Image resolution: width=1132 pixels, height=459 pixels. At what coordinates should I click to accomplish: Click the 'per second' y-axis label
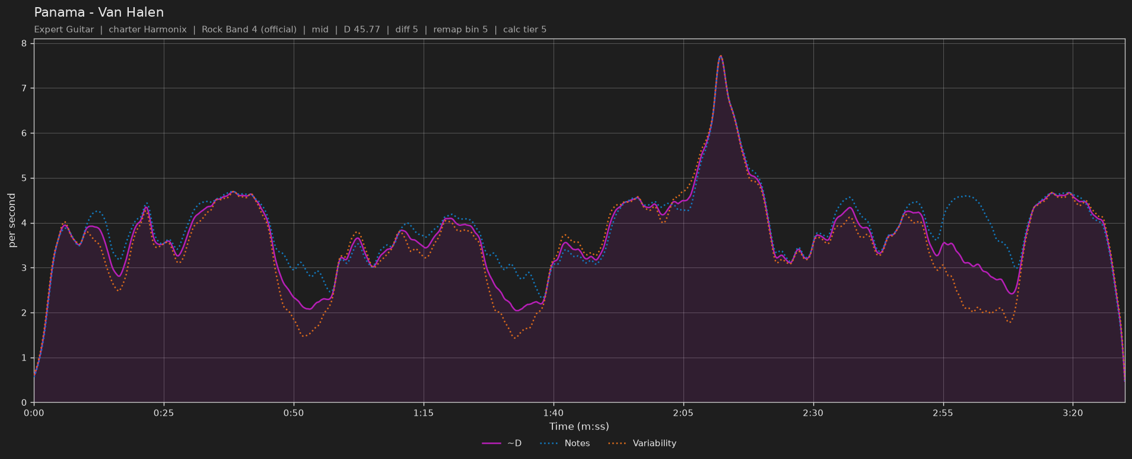12,221
